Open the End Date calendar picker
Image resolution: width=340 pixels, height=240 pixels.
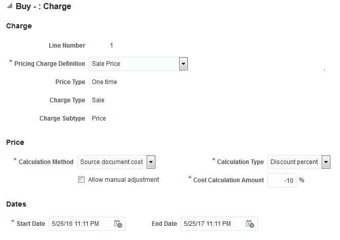[x=250, y=224]
